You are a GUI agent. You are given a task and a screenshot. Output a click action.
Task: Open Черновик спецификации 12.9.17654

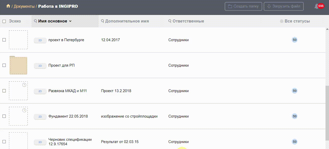(70, 142)
